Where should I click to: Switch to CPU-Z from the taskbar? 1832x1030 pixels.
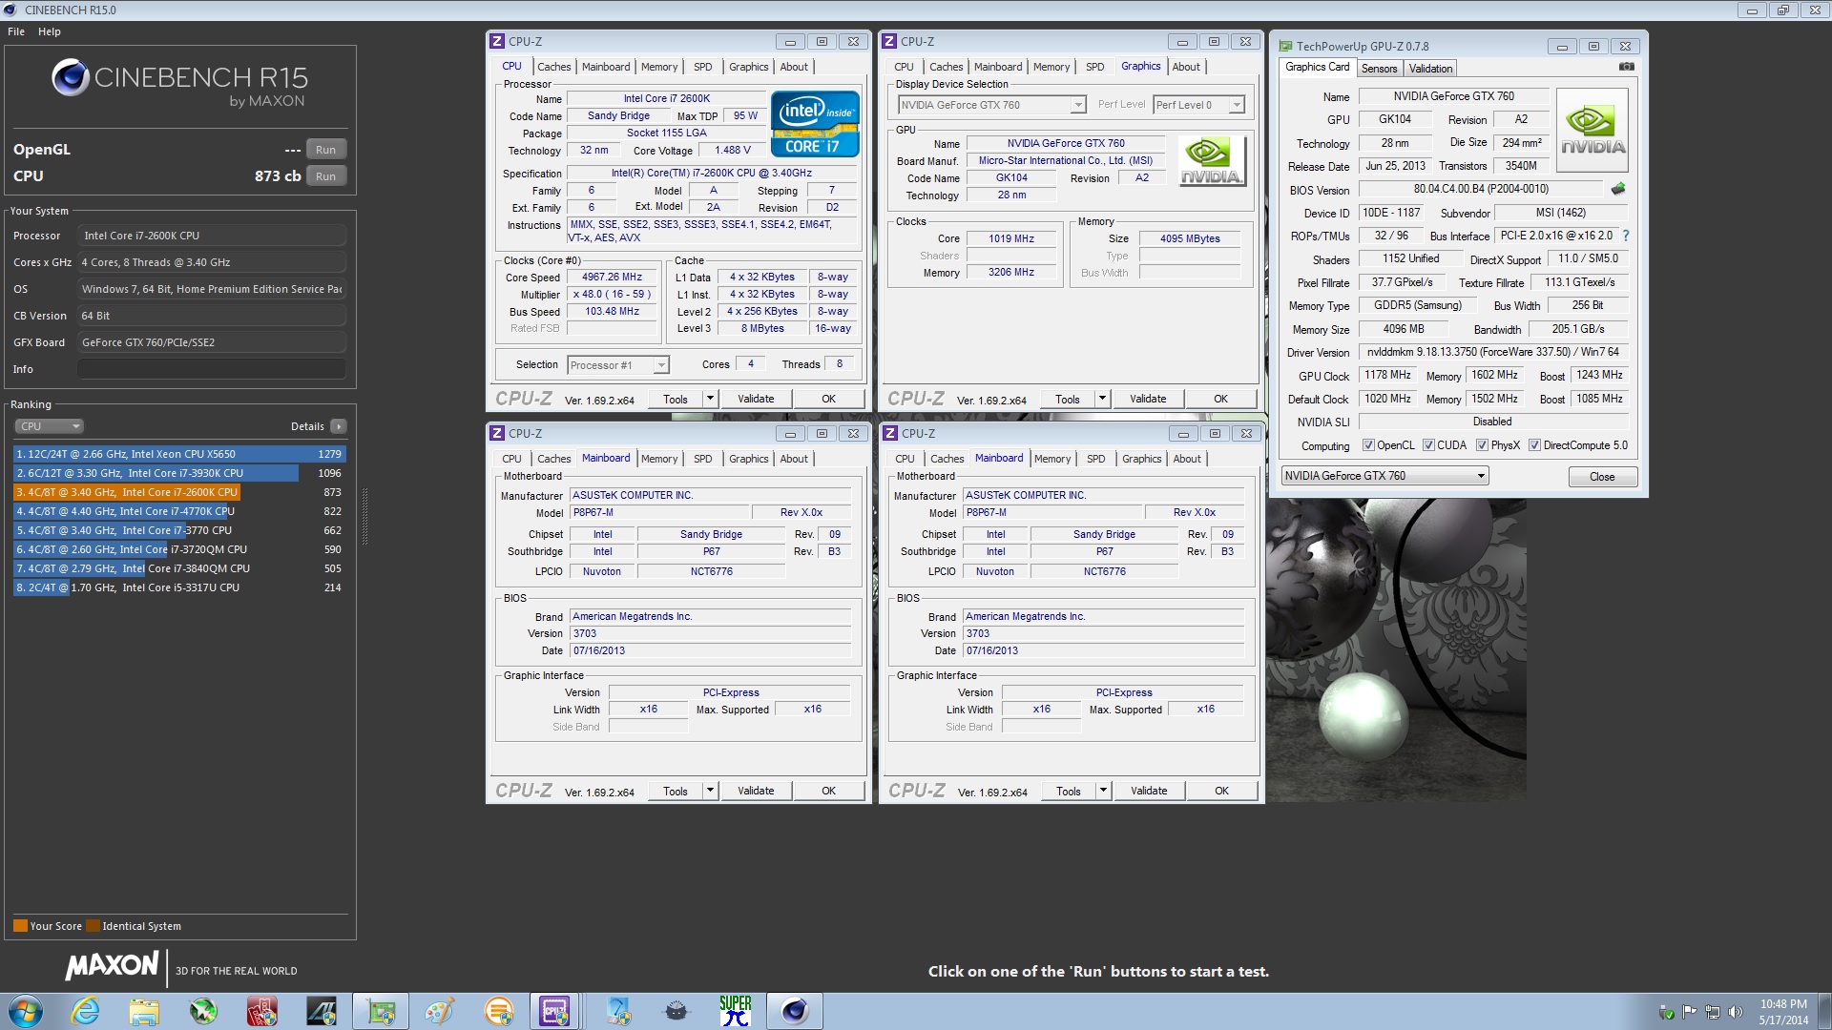tap(555, 1011)
